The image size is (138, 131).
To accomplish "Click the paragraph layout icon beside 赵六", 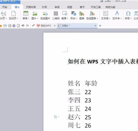I will point(56,117).
